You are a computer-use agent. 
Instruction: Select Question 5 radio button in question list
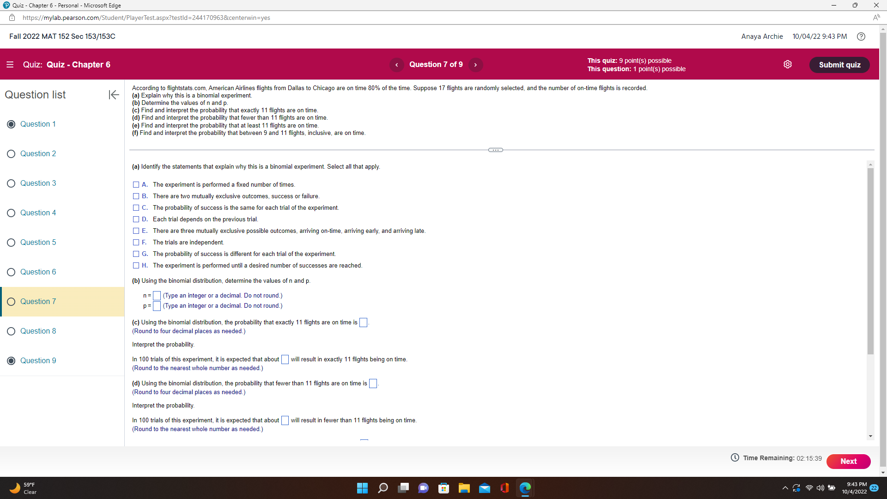(11, 243)
